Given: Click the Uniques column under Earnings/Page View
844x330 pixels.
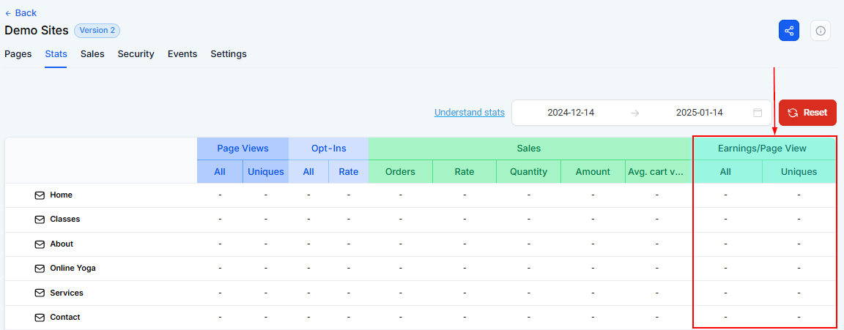Looking at the screenshot, I should coord(799,171).
